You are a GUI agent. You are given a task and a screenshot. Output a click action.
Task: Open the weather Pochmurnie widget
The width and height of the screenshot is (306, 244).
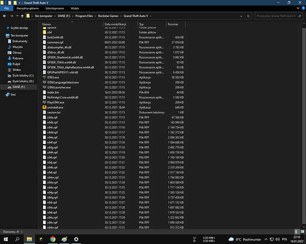(244, 239)
